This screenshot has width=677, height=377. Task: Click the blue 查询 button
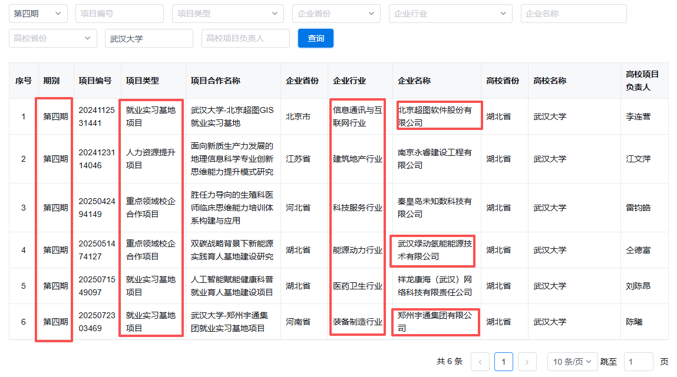point(316,38)
